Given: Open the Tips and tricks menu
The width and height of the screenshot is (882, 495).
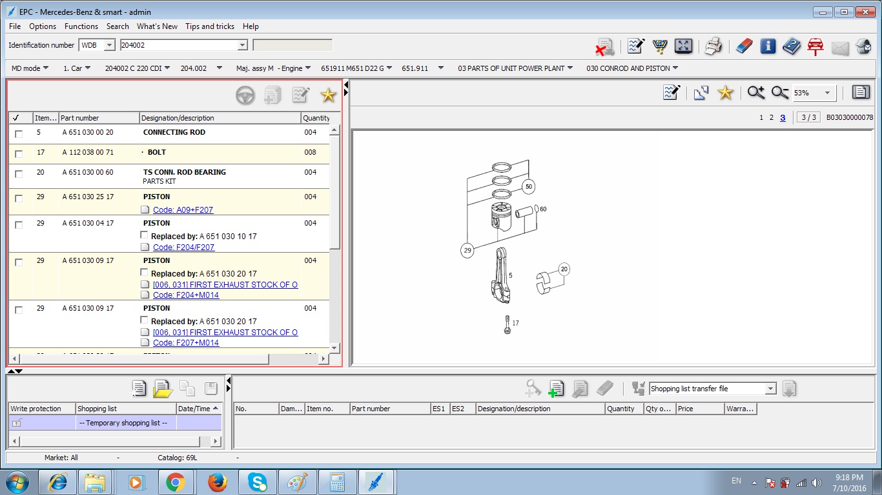Looking at the screenshot, I should tap(210, 26).
